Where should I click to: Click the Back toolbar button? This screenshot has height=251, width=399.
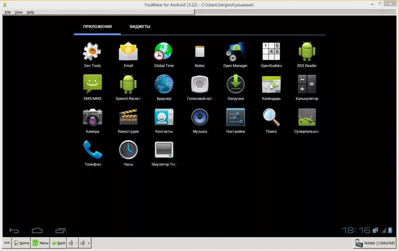(58, 243)
